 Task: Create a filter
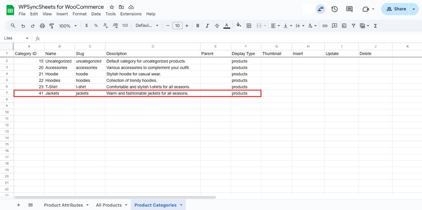coord(354,26)
